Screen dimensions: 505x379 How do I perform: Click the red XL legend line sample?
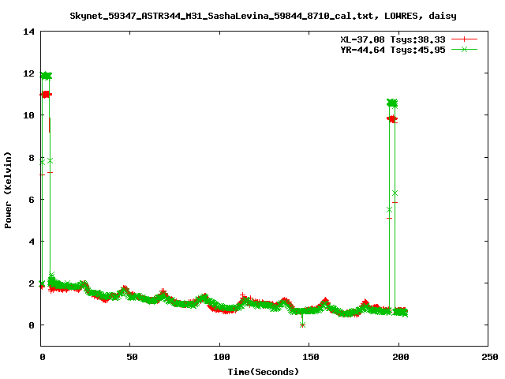465,38
